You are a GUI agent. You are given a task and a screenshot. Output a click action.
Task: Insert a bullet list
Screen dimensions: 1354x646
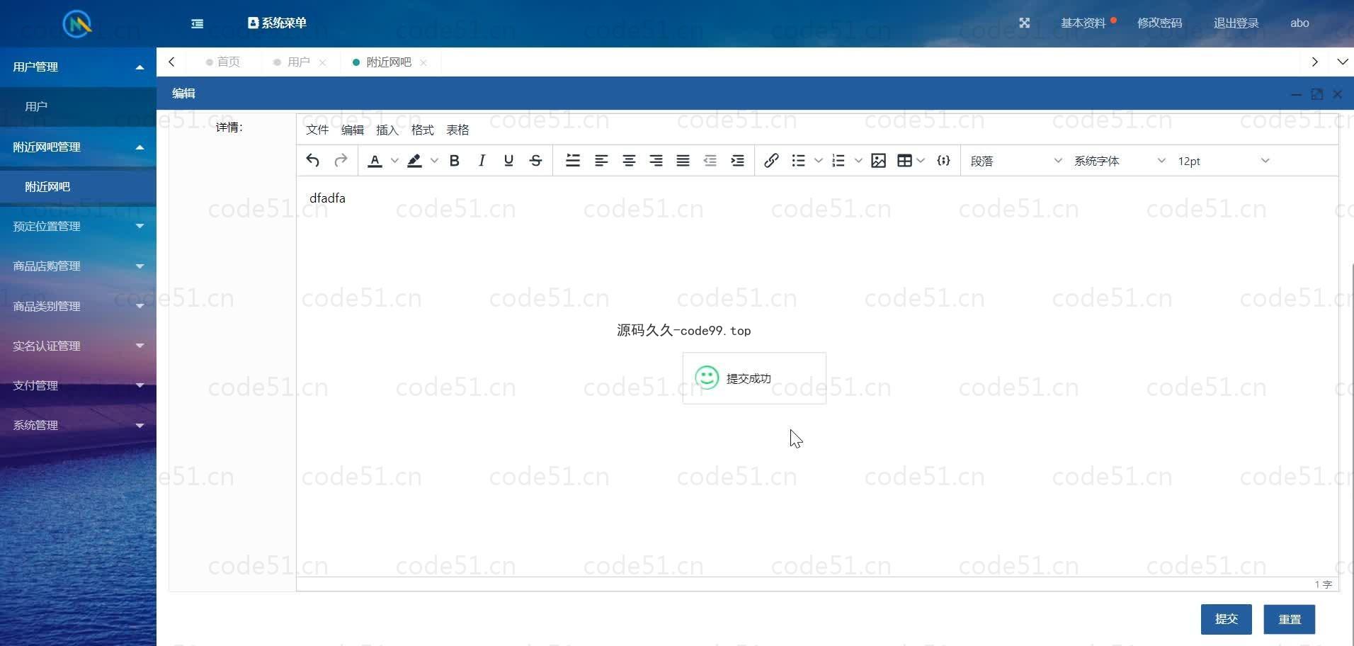pyautogui.click(x=799, y=161)
